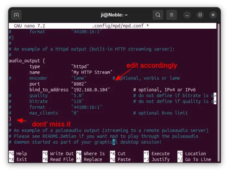Click the ^O Write Out shortcut
Screen dimensions: 229x172
tap(58, 153)
